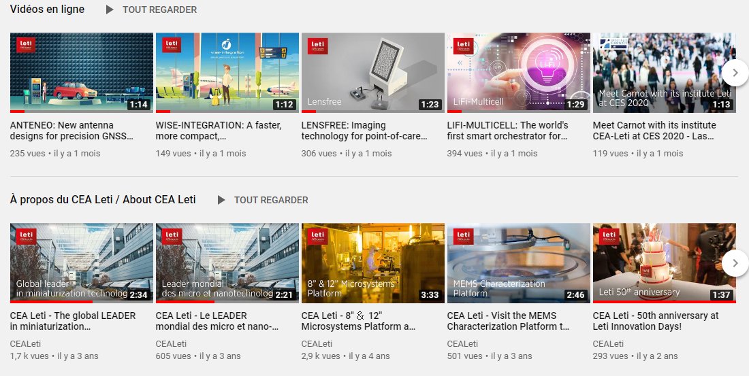Open Leti 50th anniversary cake thumbnail
Screen dimensions: 749x376
click(665, 263)
